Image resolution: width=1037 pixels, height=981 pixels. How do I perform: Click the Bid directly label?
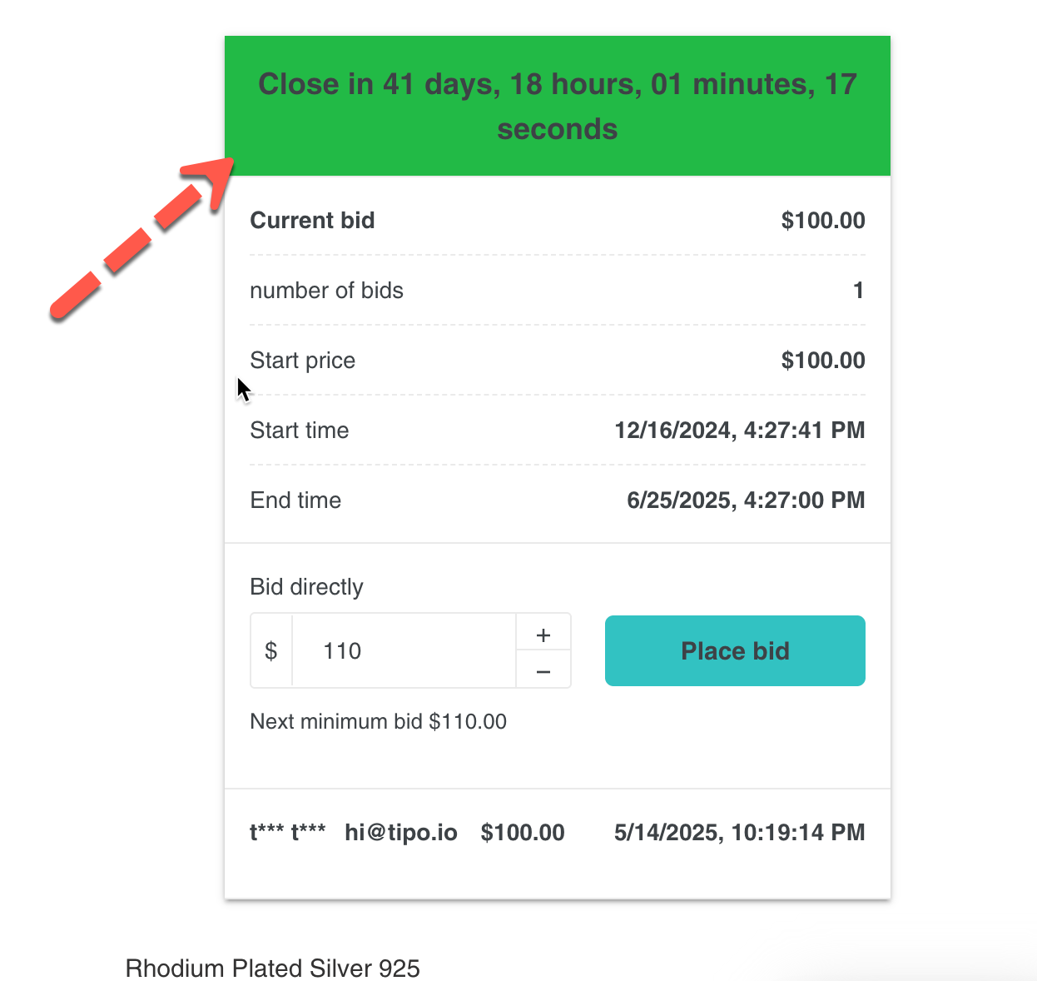[x=306, y=587]
